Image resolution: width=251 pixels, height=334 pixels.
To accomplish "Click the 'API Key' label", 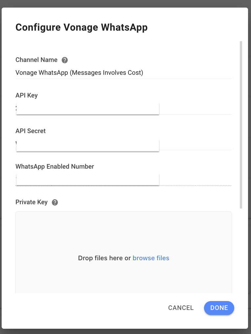I will (27, 95).
